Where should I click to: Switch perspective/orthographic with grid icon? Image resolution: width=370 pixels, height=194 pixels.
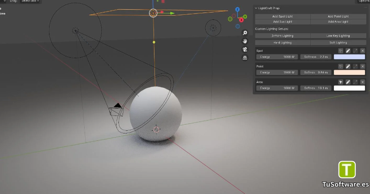pyautogui.click(x=245, y=58)
